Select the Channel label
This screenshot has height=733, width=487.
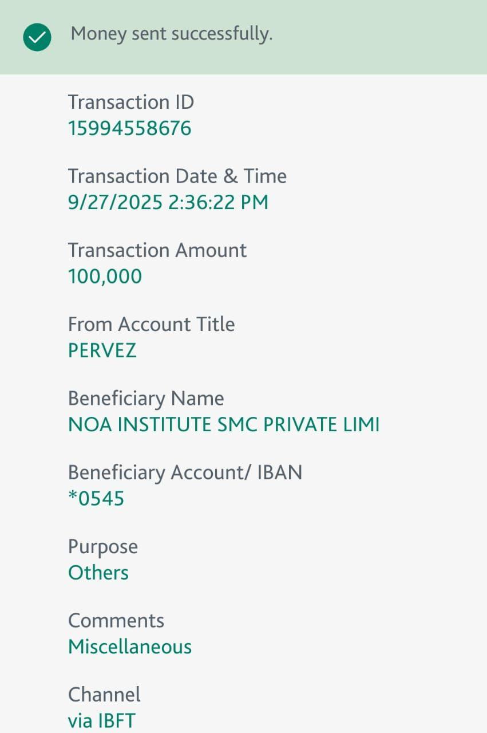(x=104, y=695)
